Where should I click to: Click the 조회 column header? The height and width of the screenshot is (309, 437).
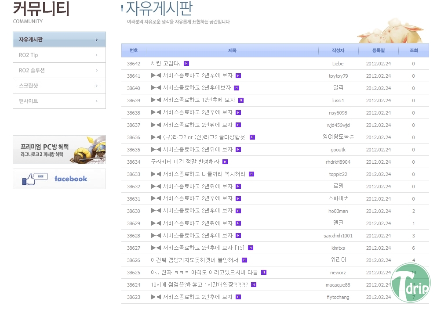(414, 50)
